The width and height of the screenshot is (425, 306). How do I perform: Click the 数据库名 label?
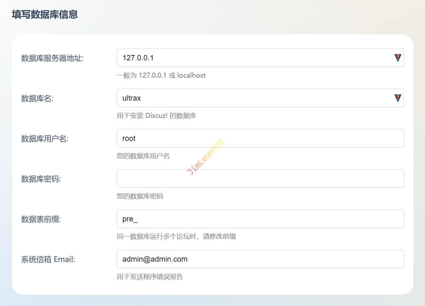[x=37, y=98]
